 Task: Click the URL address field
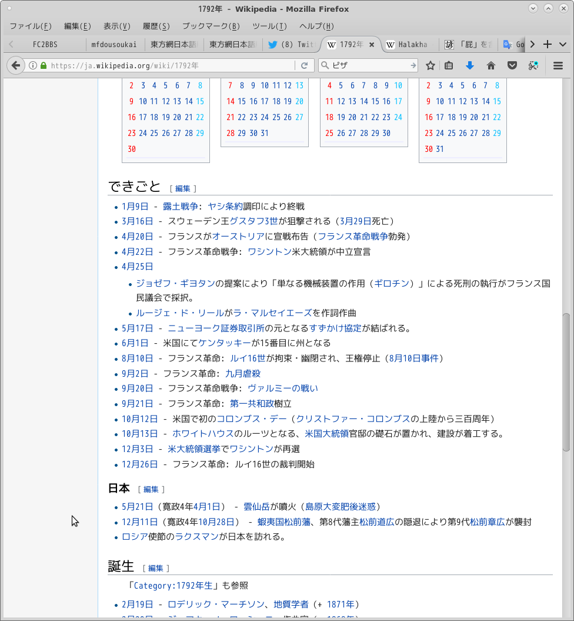click(x=172, y=65)
